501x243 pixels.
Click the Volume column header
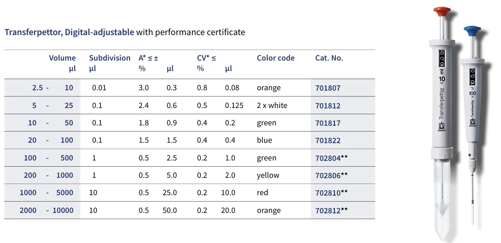[62, 58]
